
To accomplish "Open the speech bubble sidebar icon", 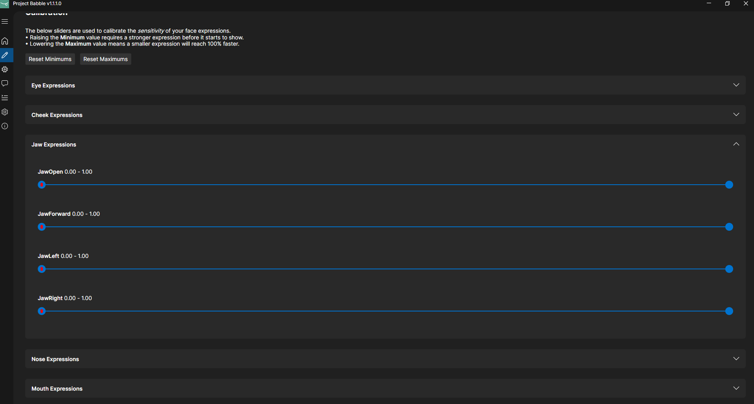I will (5, 83).
